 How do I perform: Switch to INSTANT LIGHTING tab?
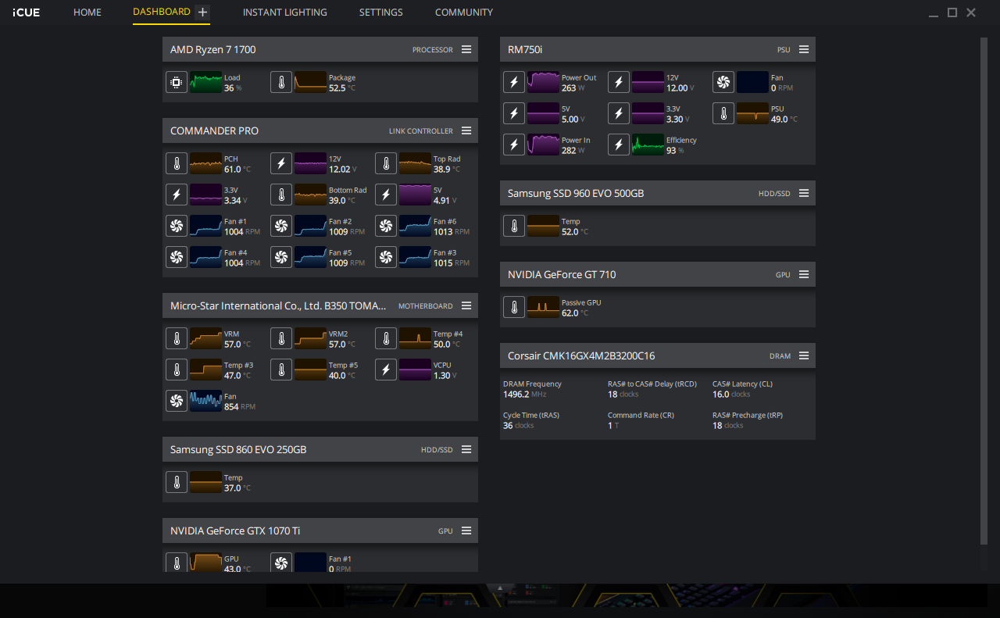285,13
